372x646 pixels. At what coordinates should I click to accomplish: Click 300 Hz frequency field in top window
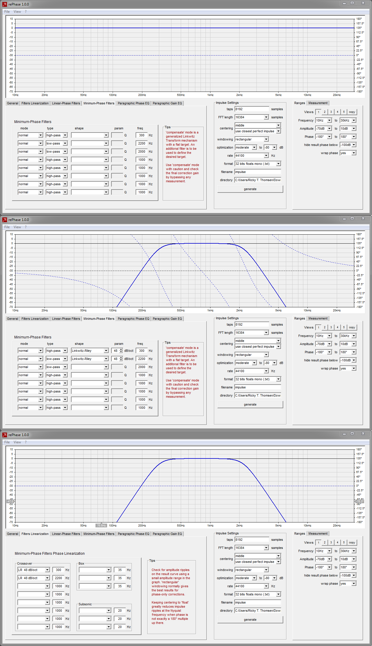pos(141,135)
